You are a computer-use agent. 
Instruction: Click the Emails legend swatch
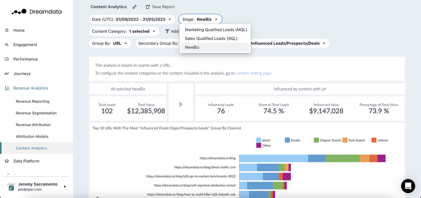pyautogui.click(x=287, y=140)
